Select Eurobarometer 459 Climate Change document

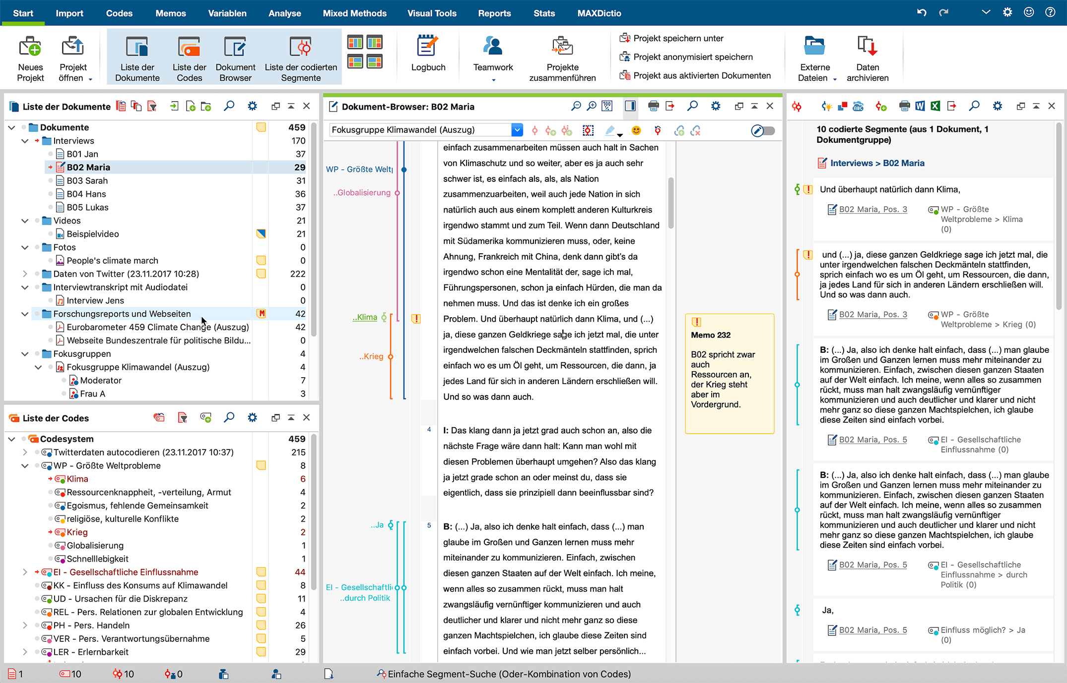[x=158, y=327]
